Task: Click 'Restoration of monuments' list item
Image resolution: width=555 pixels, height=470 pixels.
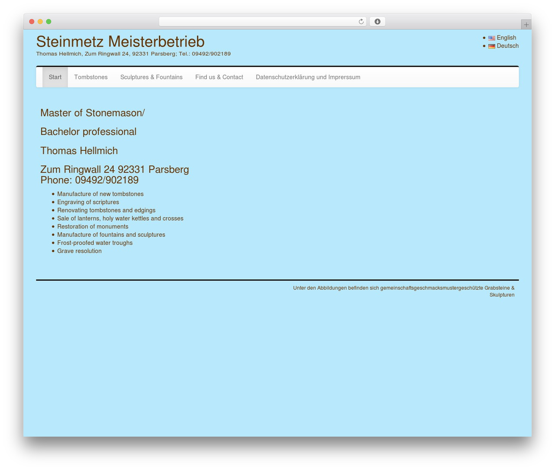Action: (93, 227)
